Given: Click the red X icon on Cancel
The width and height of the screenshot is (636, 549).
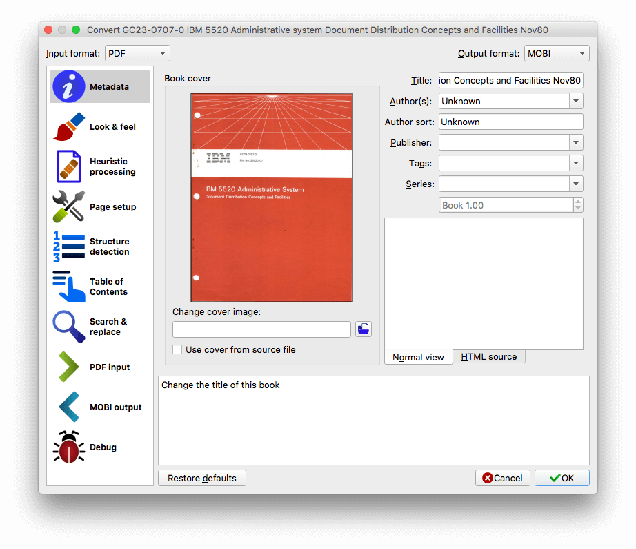Looking at the screenshot, I should tap(487, 478).
